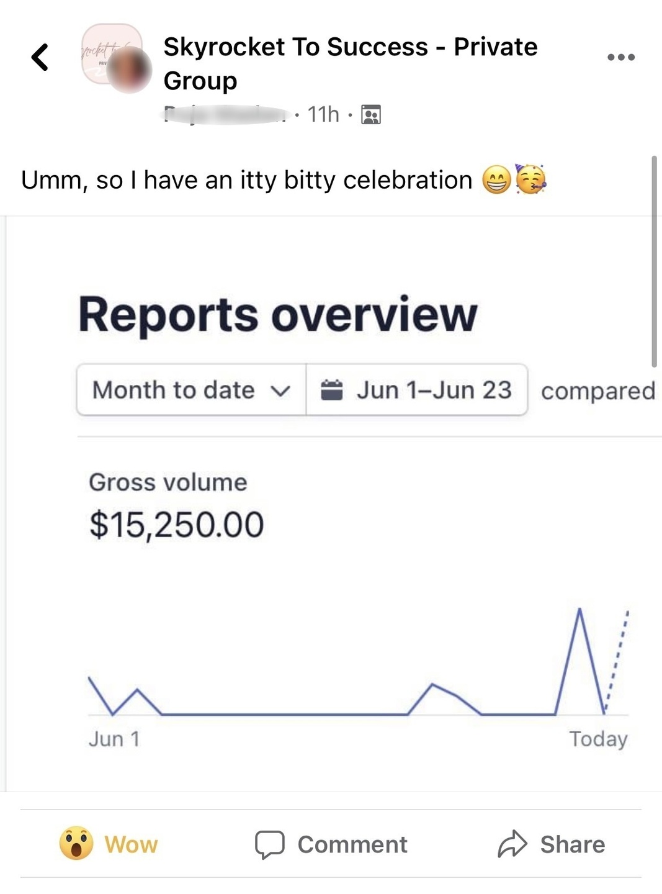662x894 pixels.
Task: Click the blurred author name
Action: coord(226,115)
